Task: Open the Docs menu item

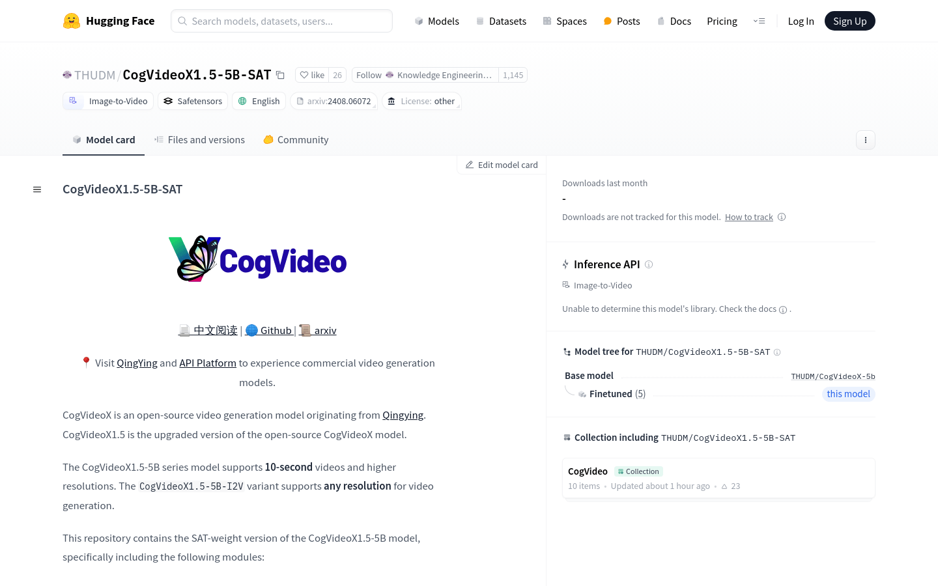Action: click(x=674, y=21)
